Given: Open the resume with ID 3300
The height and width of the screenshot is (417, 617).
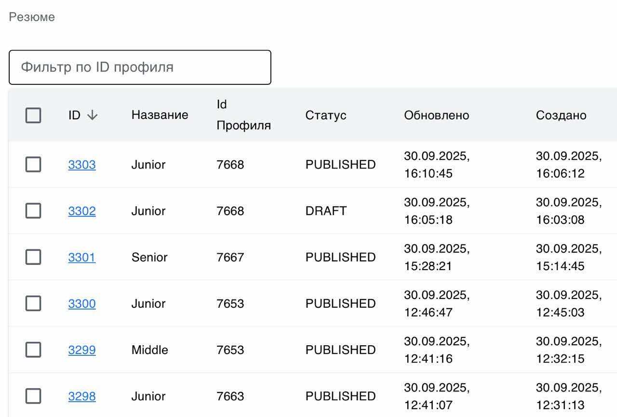Looking at the screenshot, I should click(82, 303).
